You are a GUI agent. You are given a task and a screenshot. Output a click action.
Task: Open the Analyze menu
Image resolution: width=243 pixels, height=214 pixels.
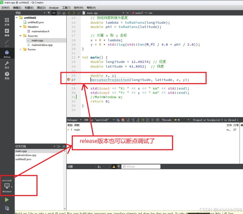(x=54, y=8)
